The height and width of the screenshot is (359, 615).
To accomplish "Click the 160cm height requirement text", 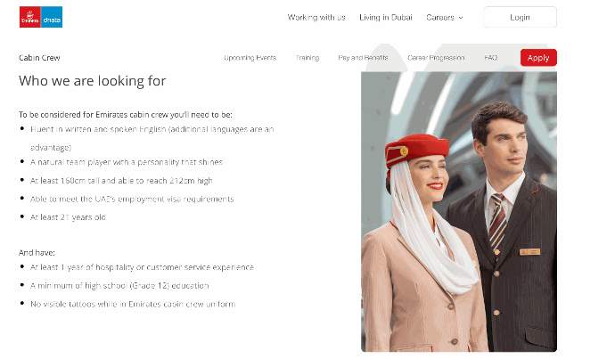I will click(121, 181).
